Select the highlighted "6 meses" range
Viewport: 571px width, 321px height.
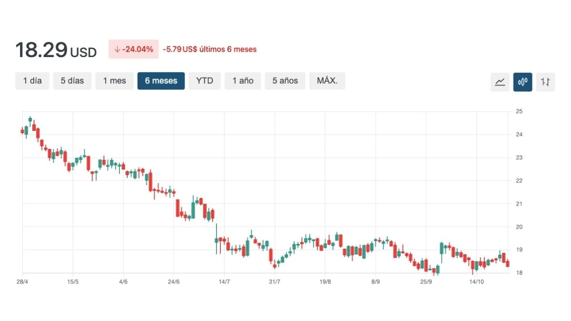pyautogui.click(x=161, y=81)
